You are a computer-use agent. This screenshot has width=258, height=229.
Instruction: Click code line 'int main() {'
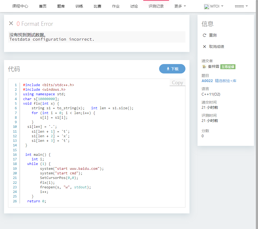click(38, 154)
